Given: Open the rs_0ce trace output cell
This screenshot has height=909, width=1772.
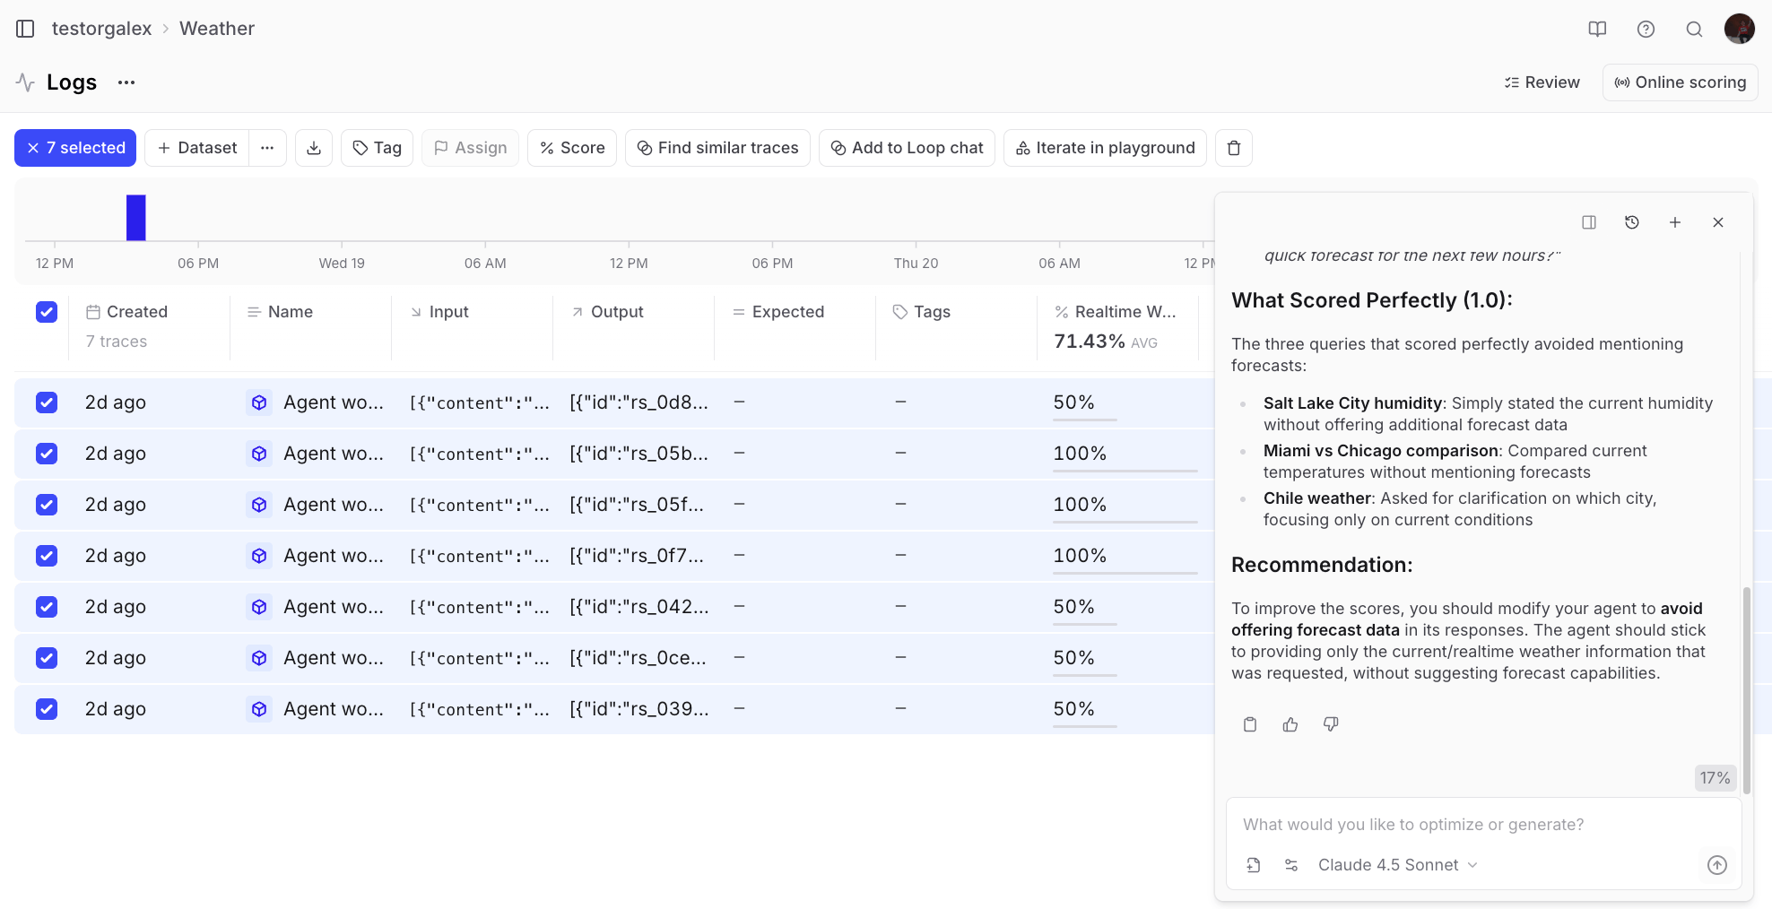Looking at the screenshot, I should click(x=638, y=658).
